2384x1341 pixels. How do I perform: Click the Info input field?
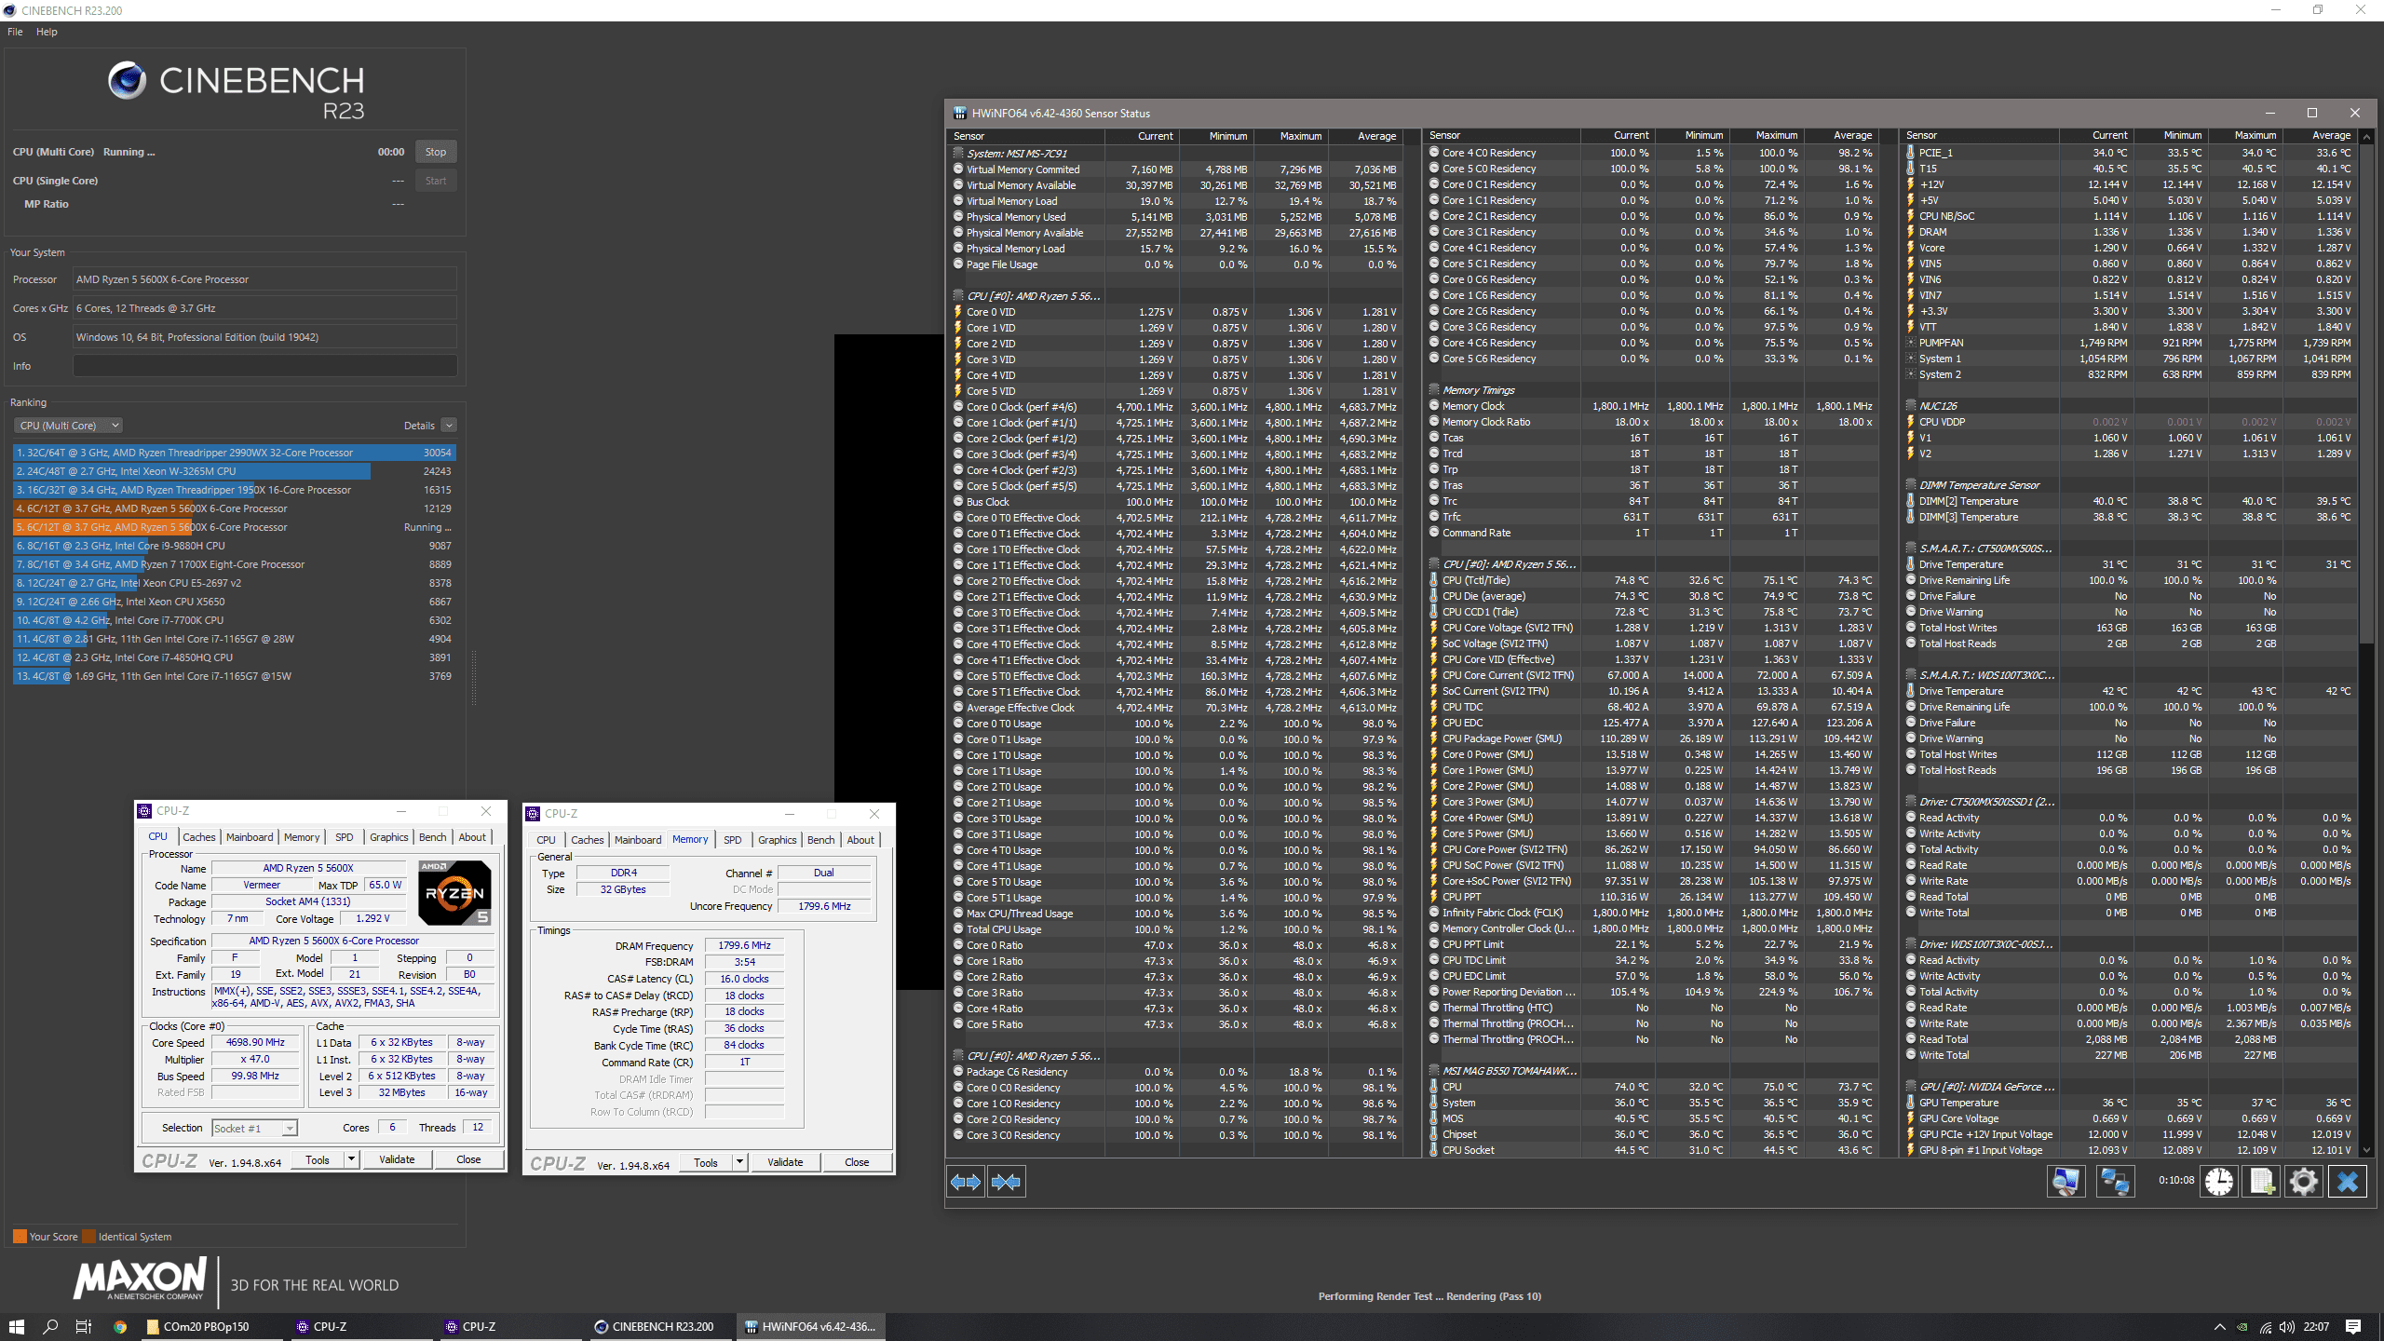(x=265, y=366)
